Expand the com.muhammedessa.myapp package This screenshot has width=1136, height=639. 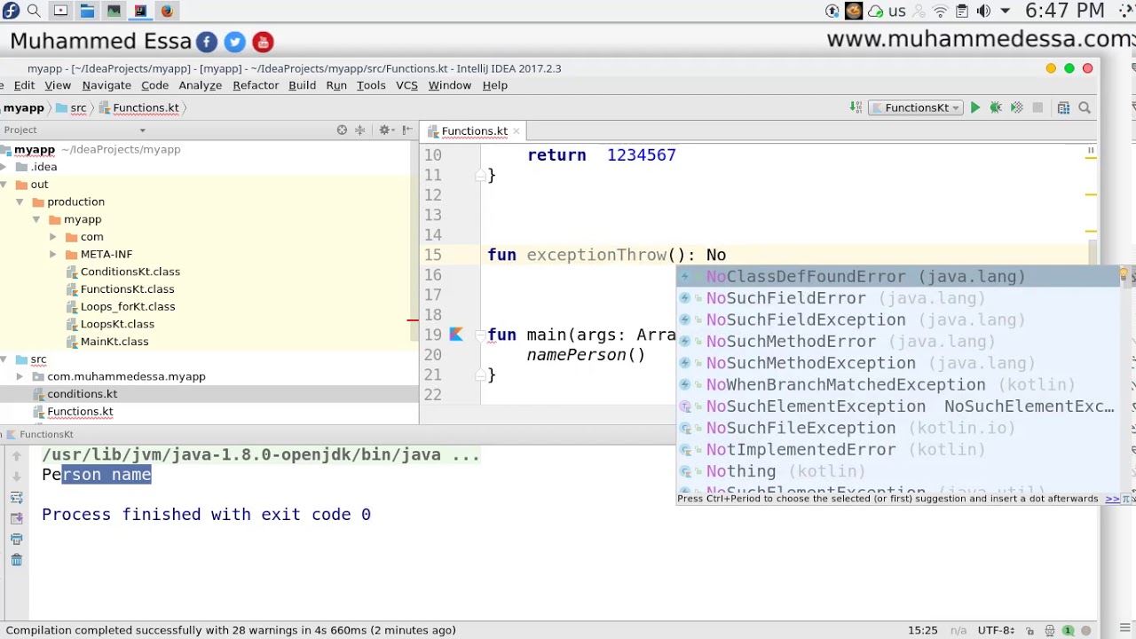[x=20, y=376]
